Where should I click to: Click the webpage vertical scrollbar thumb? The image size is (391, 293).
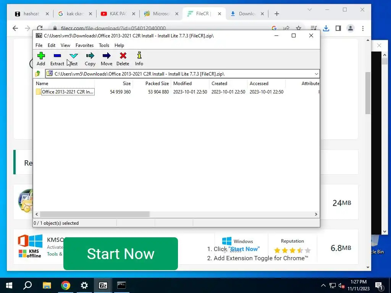pos(368,93)
